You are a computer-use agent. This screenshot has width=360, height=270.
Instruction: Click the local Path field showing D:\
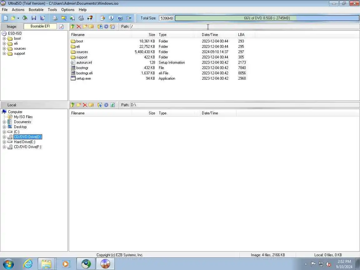click(x=244, y=105)
